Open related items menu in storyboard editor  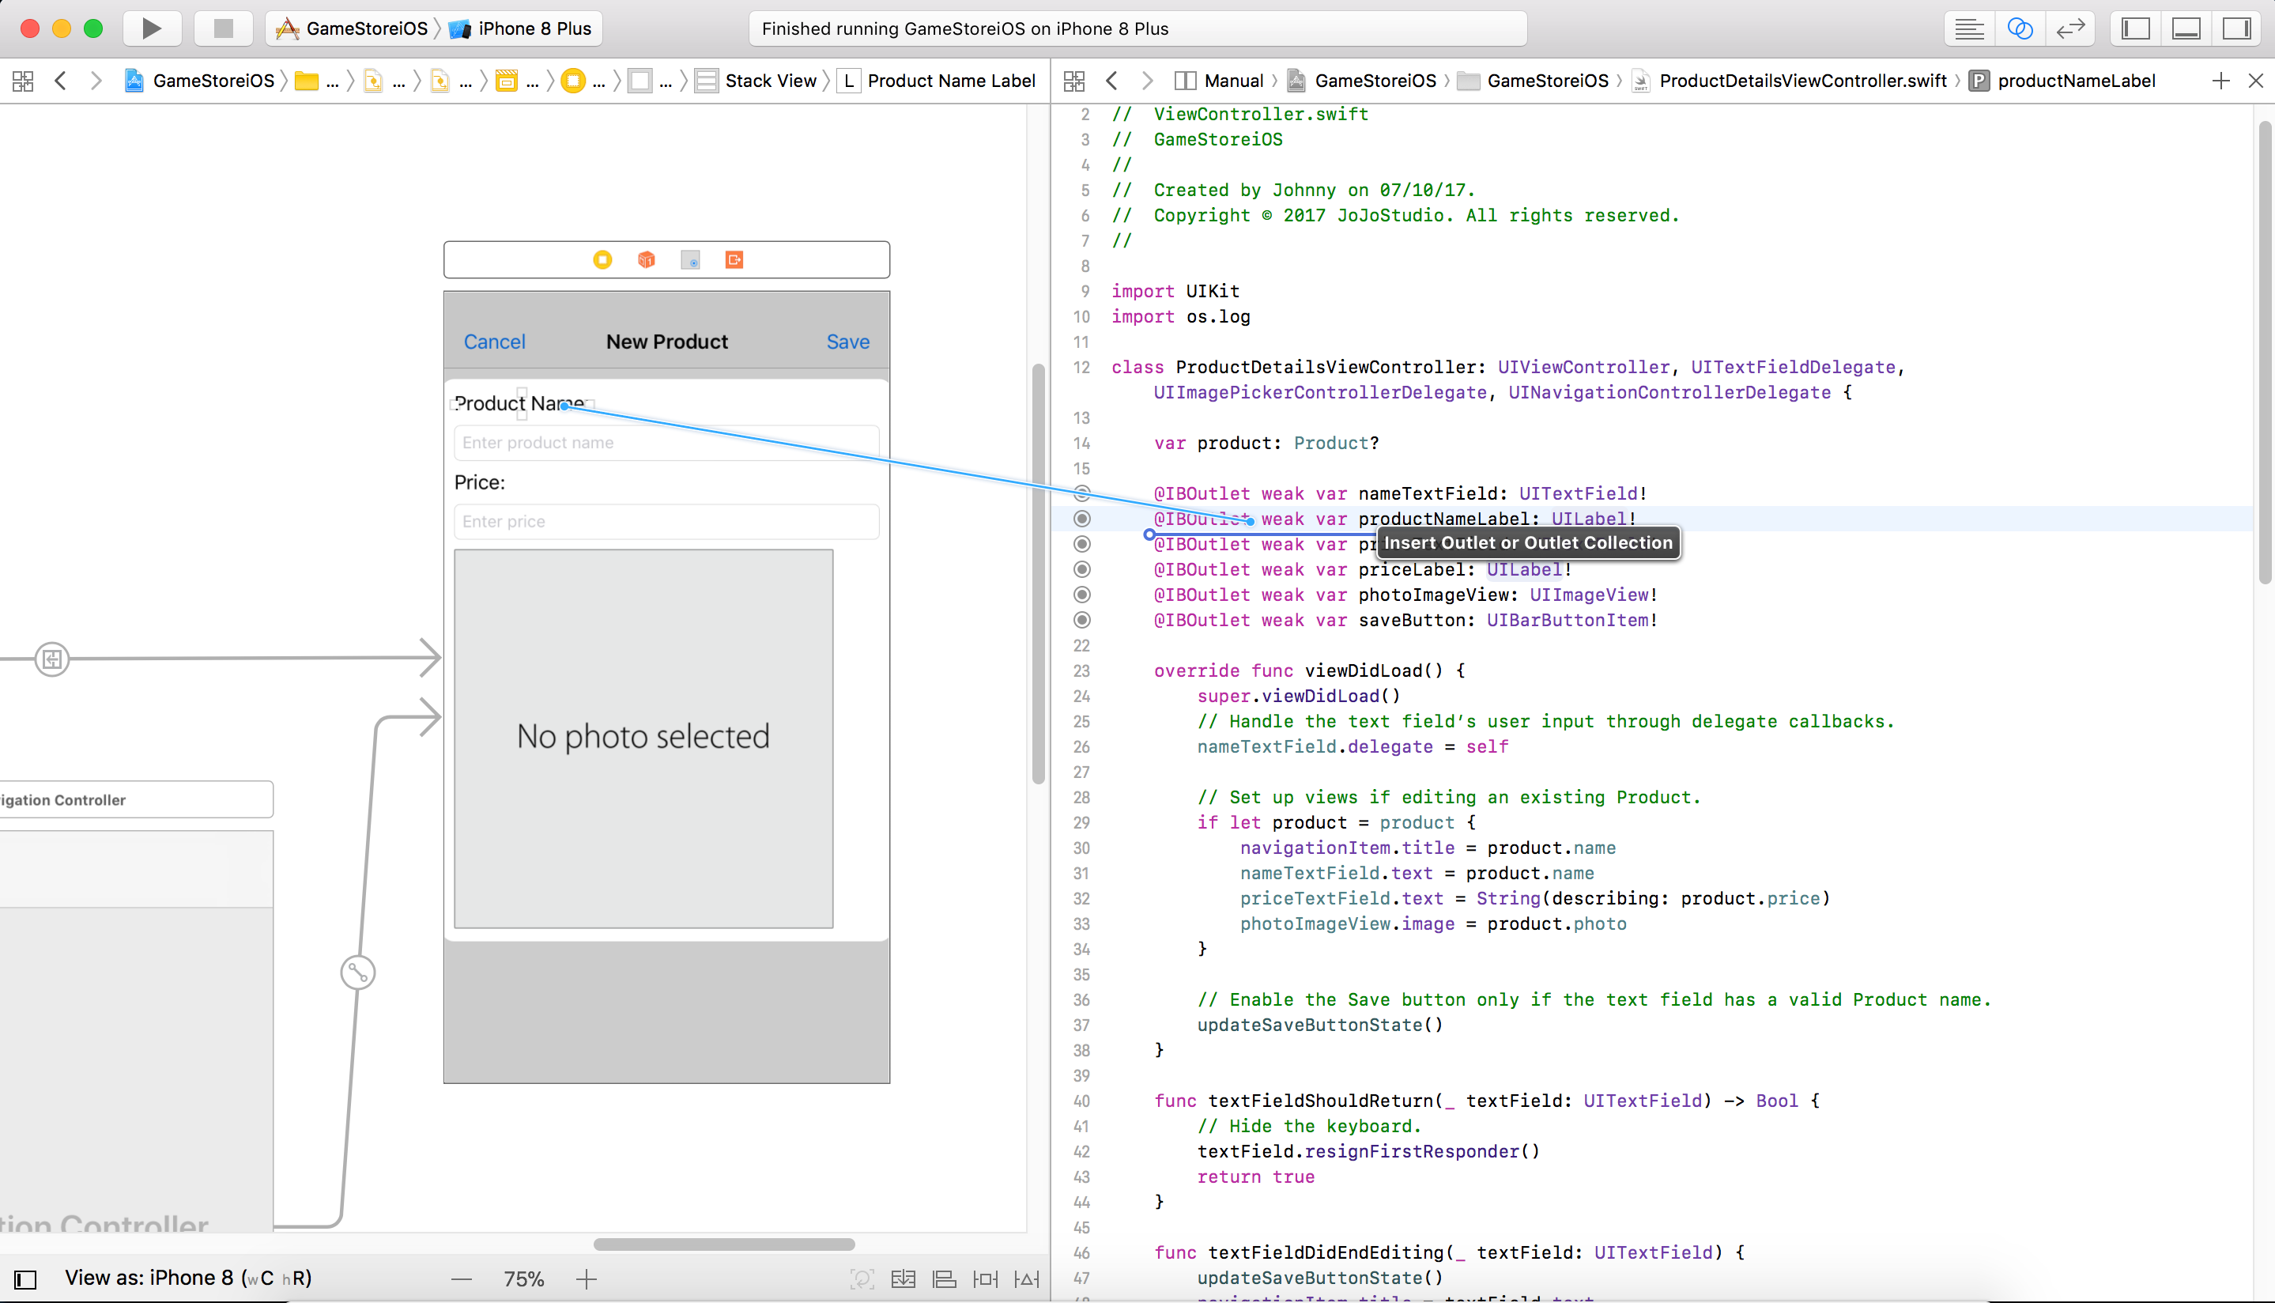click(x=23, y=81)
